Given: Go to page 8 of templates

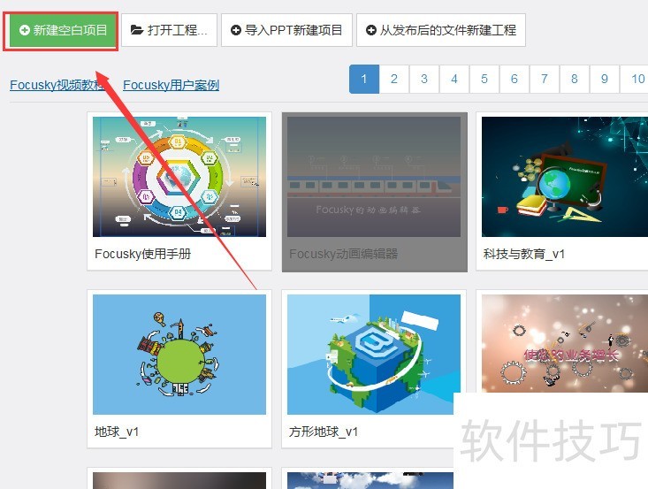Looking at the screenshot, I should pyautogui.click(x=575, y=79).
